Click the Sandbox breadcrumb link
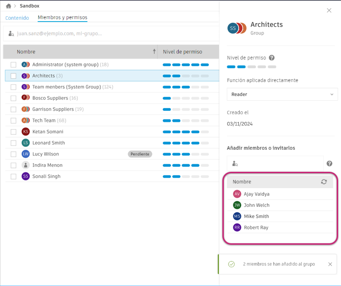The width and height of the screenshot is (341, 286). pyautogui.click(x=30, y=6)
